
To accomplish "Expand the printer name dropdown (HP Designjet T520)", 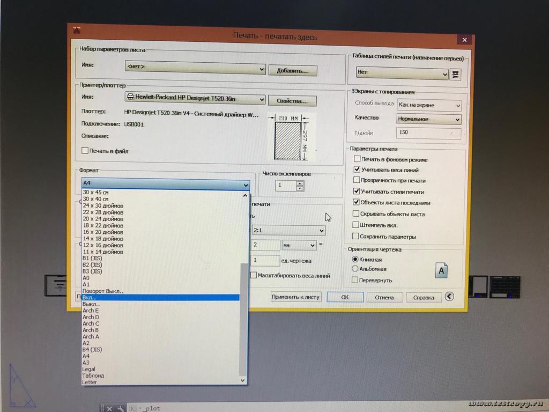I will click(x=262, y=99).
